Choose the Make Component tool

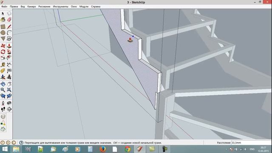tap(9, 14)
